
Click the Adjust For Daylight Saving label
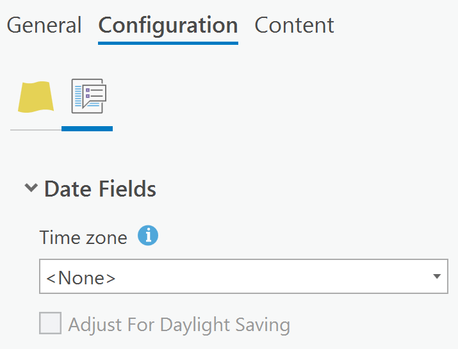(179, 324)
